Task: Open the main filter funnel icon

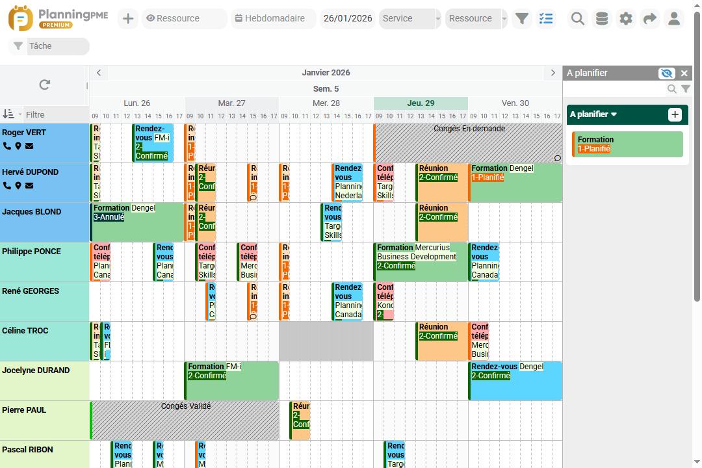Action: click(522, 18)
